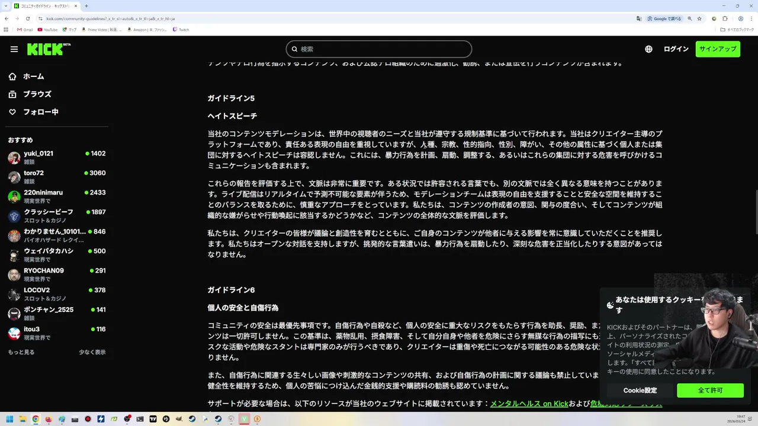Click the home icon beside ホーム
This screenshot has width=758, height=426.
click(12, 76)
